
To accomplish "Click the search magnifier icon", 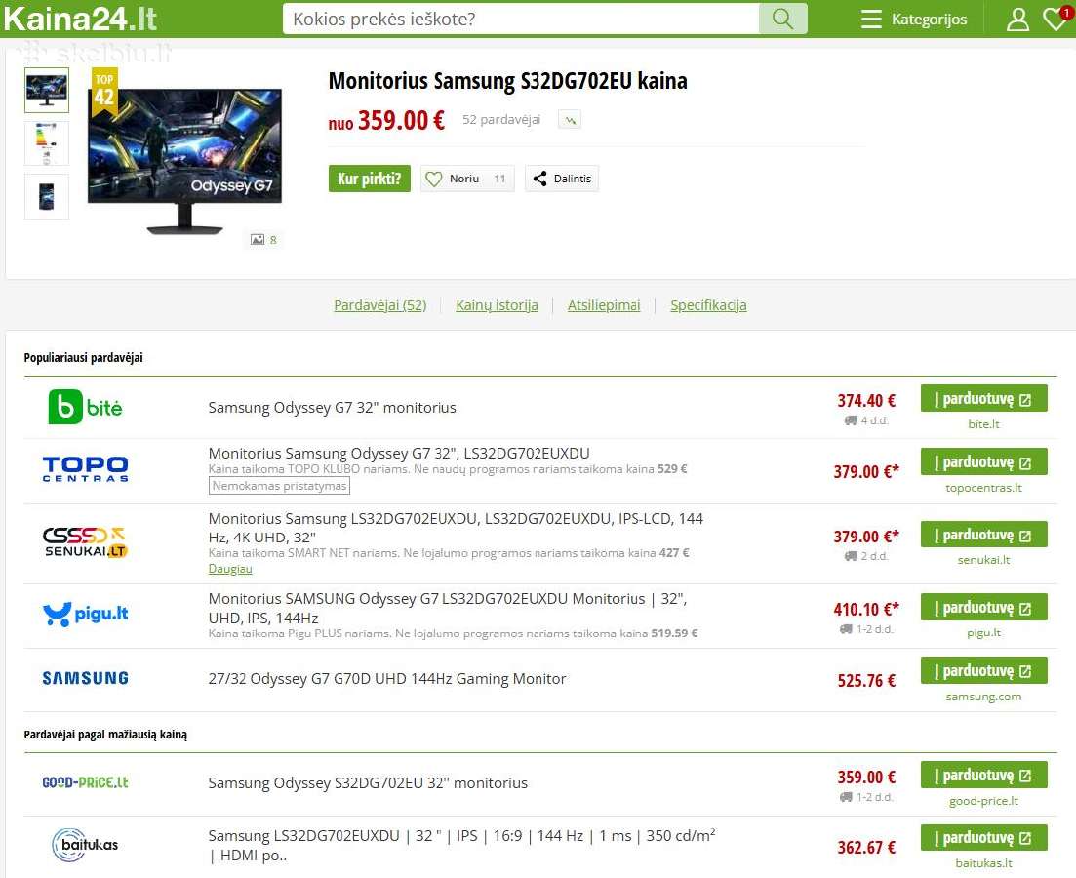I will (782, 19).
